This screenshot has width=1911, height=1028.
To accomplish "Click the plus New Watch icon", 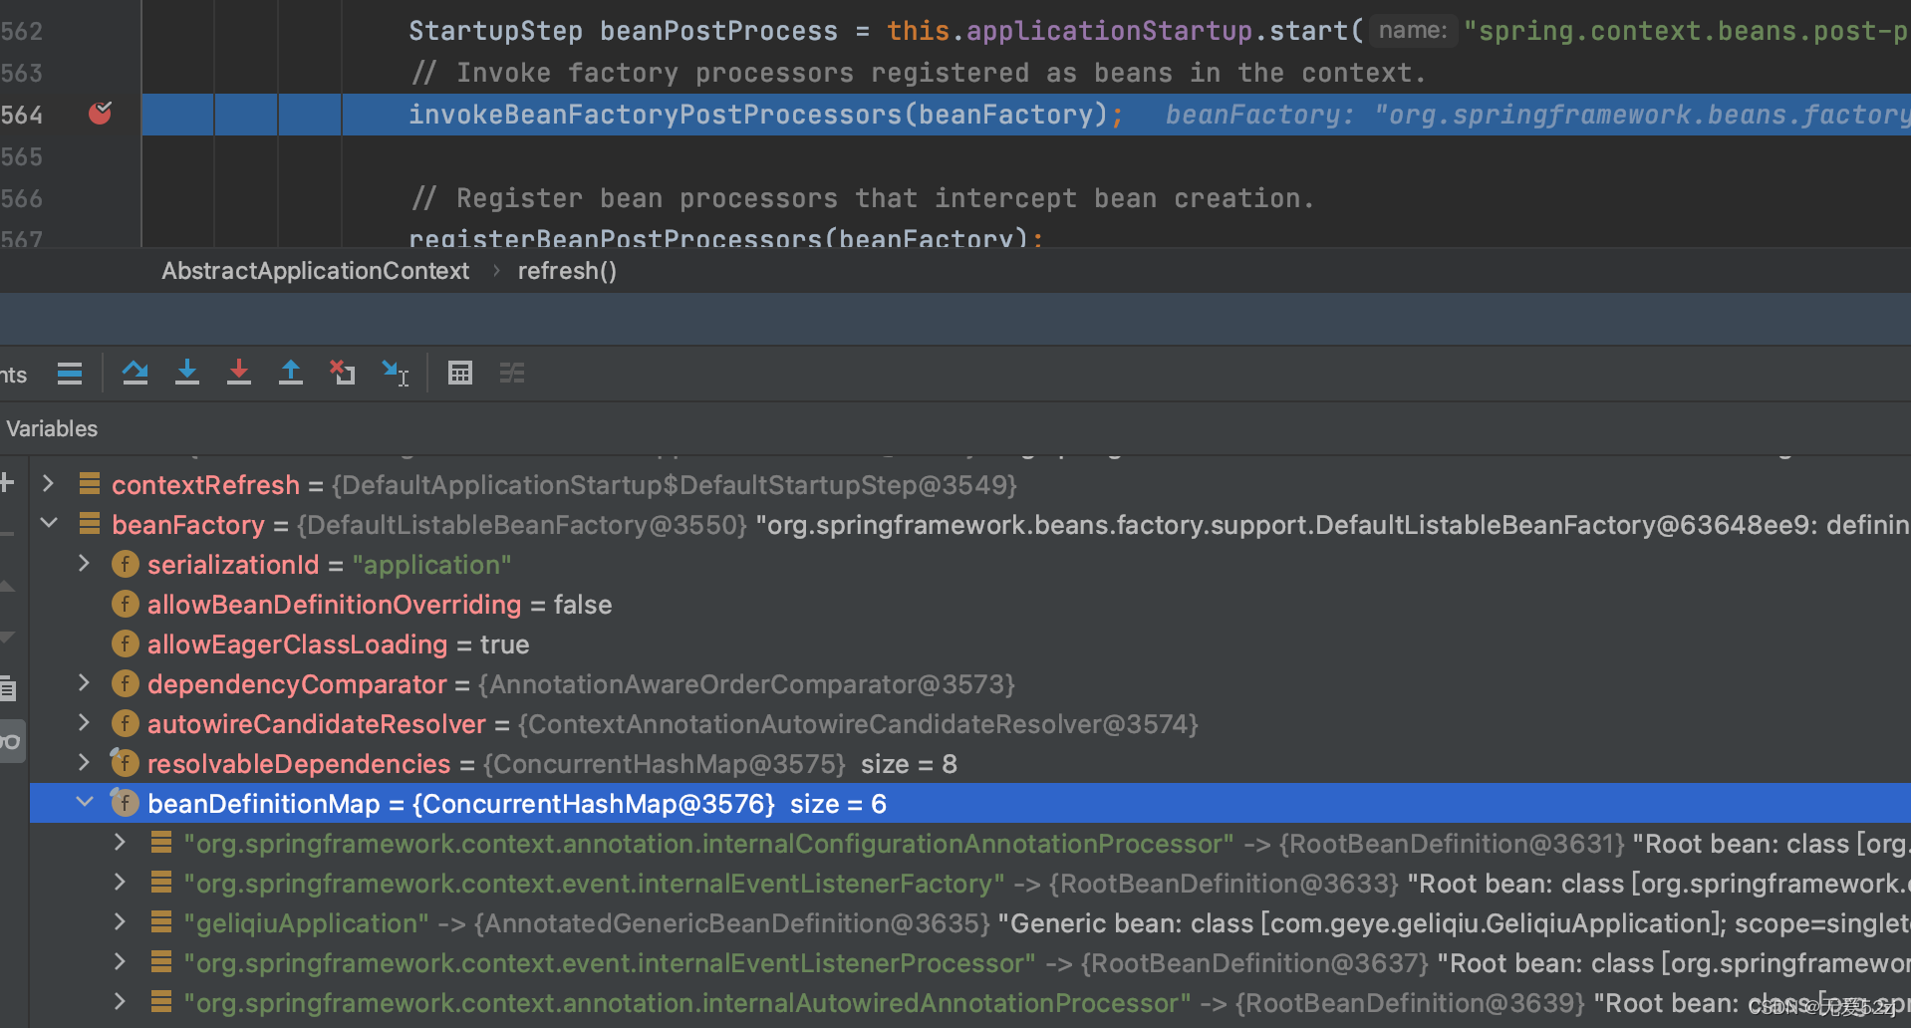I will [7, 483].
